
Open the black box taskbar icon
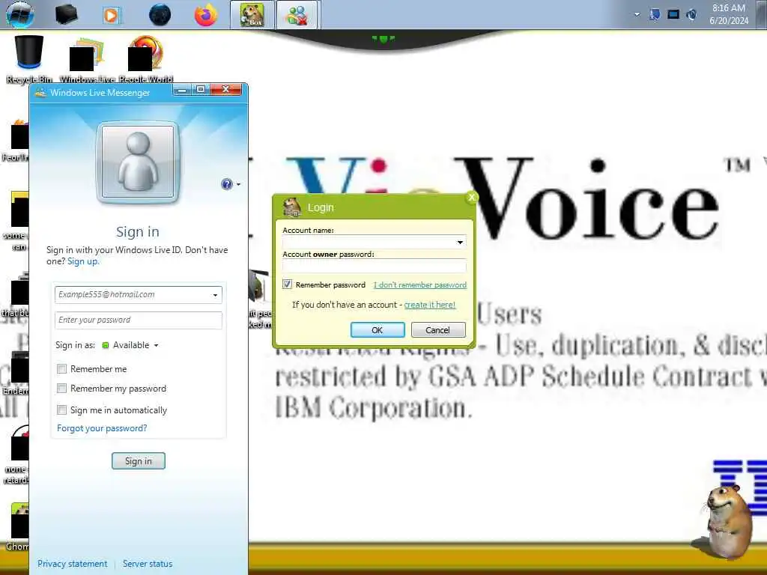pyautogui.click(x=66, y=14)
